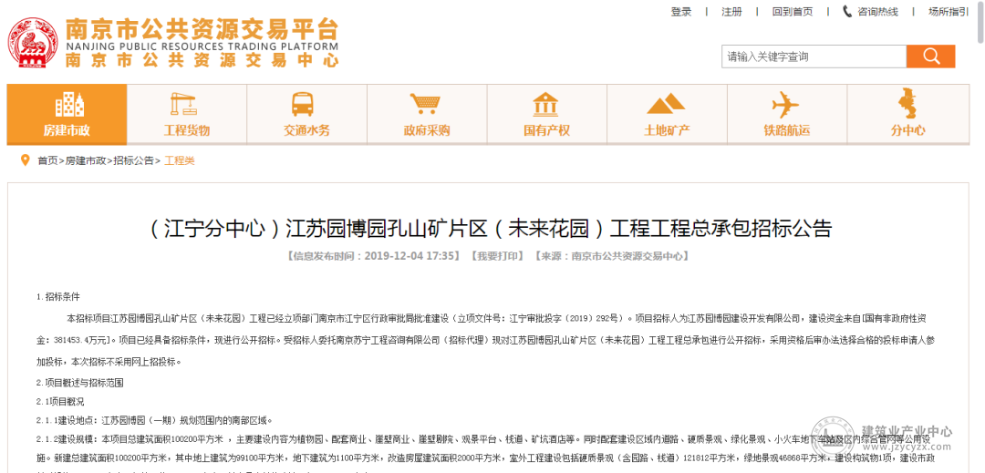Click 首页 in the breadcrumb
This screenshot has height=473, width=985.
click(x=47, y=161)
